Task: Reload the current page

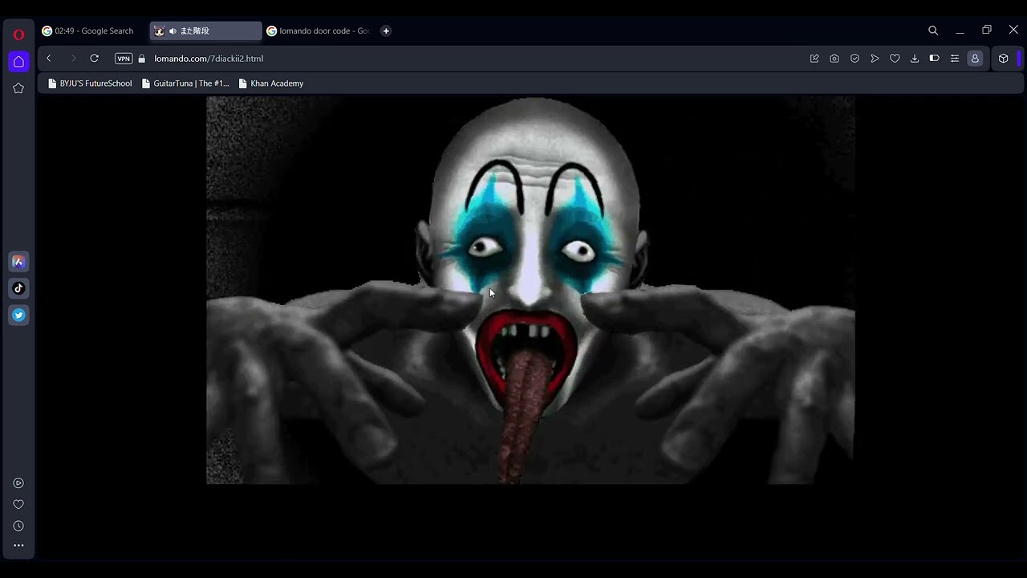Action: [95, 59]
